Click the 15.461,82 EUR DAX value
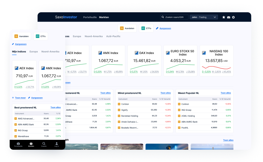 pos(144,61)
